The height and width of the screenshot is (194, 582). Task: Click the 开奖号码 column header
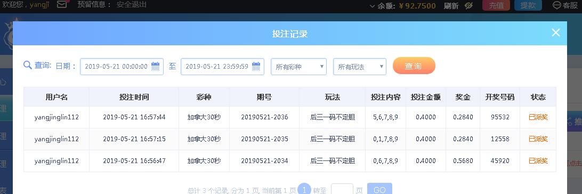tap(500, 97)
